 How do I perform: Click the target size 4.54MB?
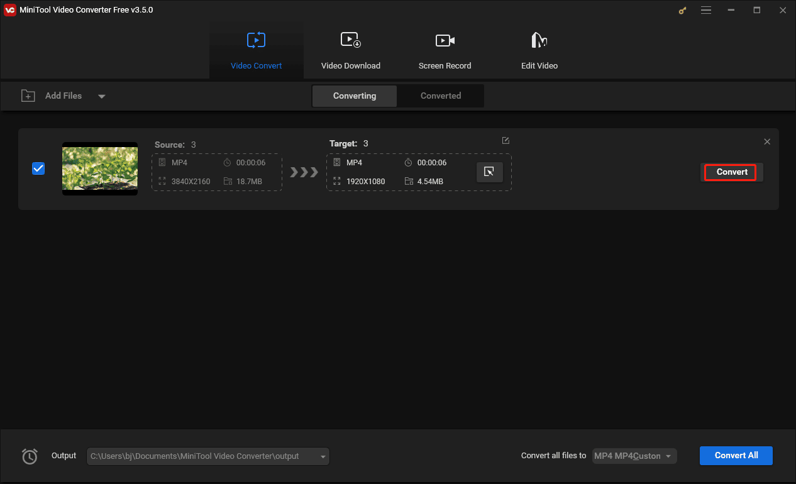(x=430, y=182)
